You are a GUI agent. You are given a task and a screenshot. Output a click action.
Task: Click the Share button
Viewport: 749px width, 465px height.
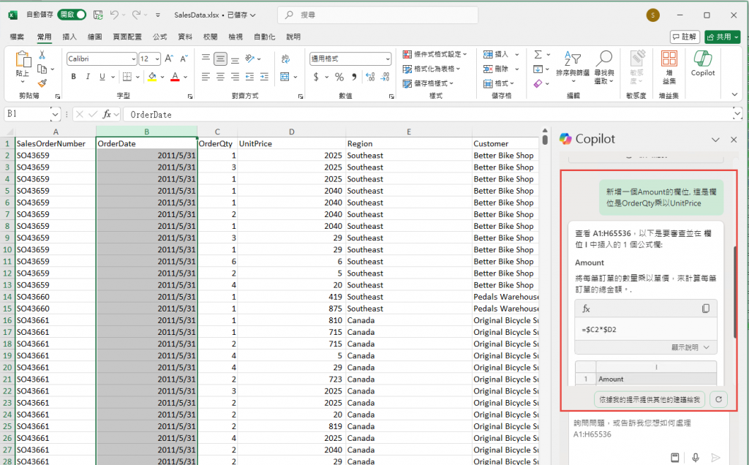point(722,37)
